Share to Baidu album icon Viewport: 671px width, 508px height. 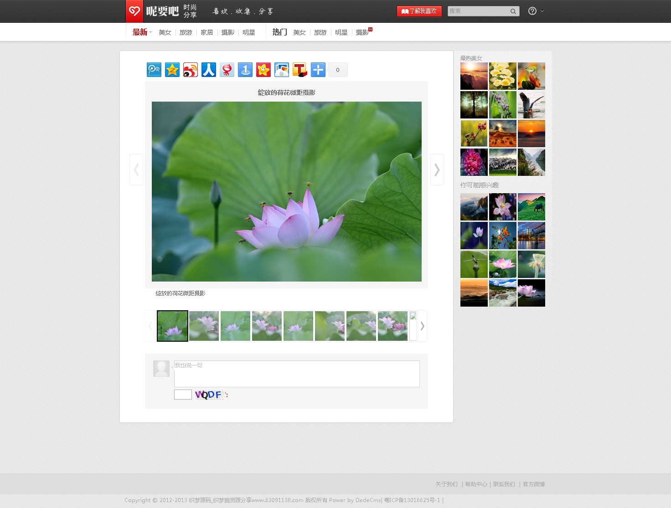coord(282,70)
